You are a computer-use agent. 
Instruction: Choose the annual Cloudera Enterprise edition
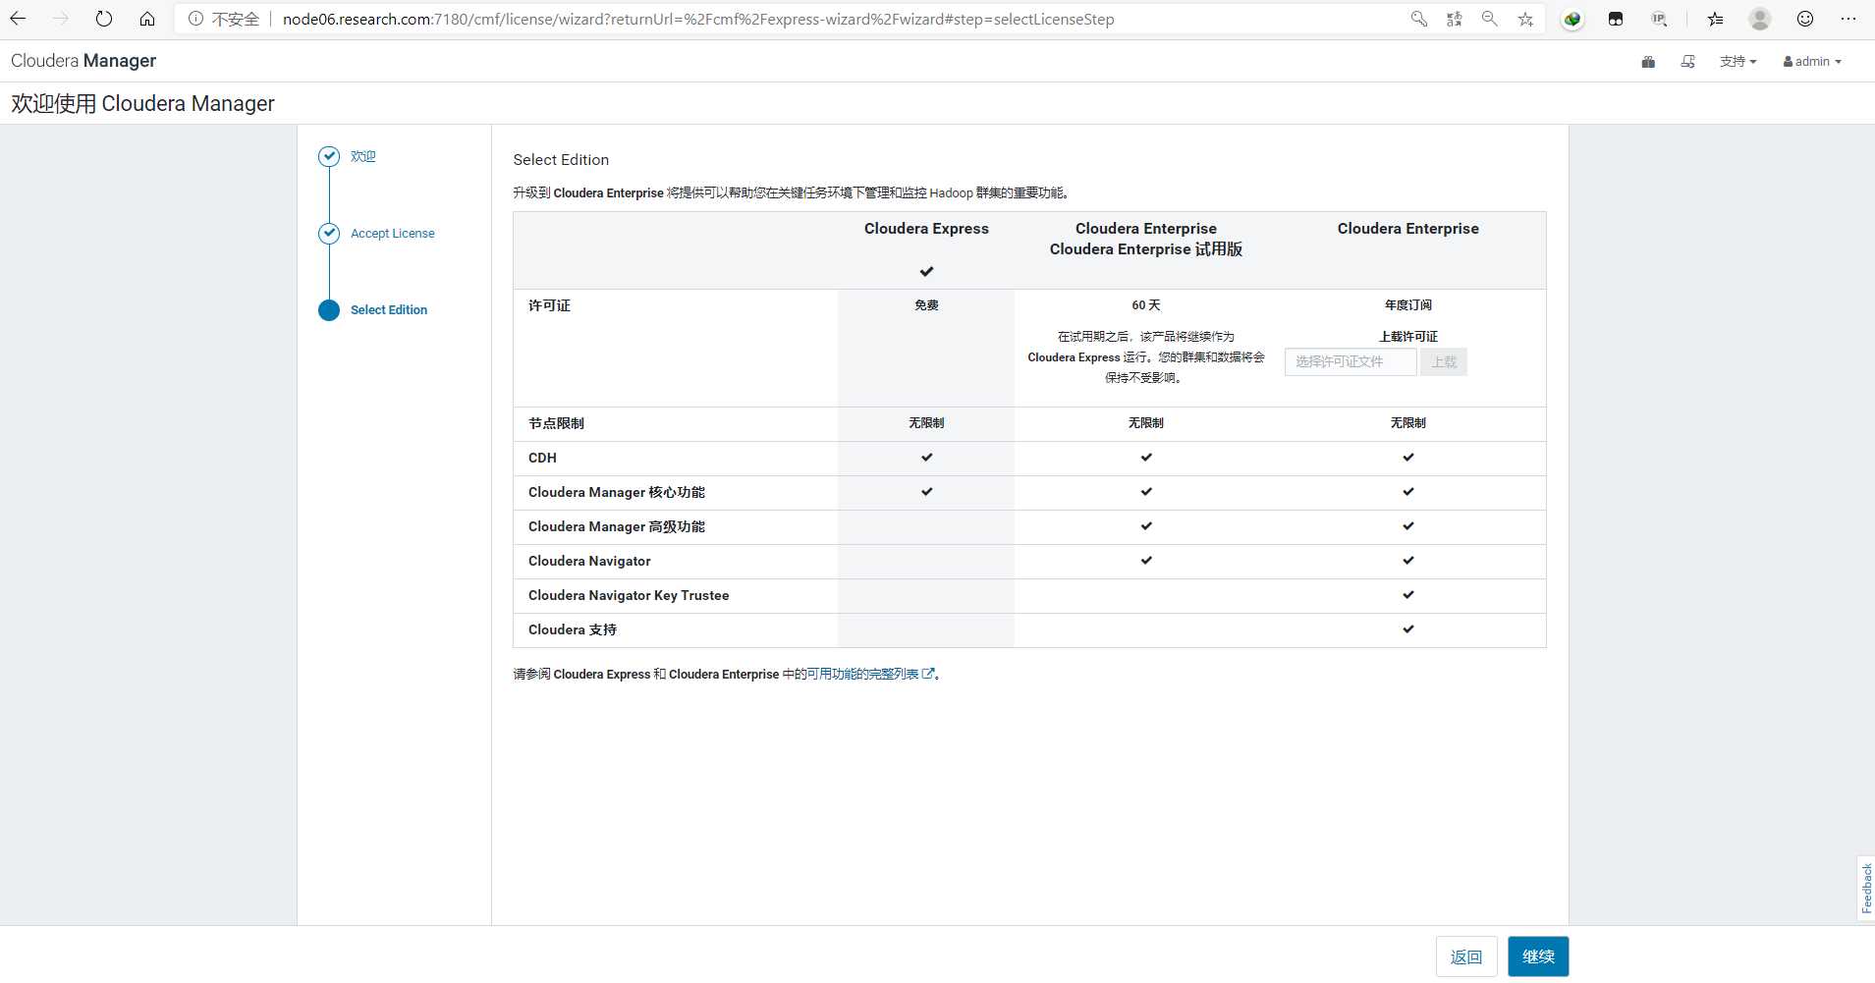pos(1407,229)
